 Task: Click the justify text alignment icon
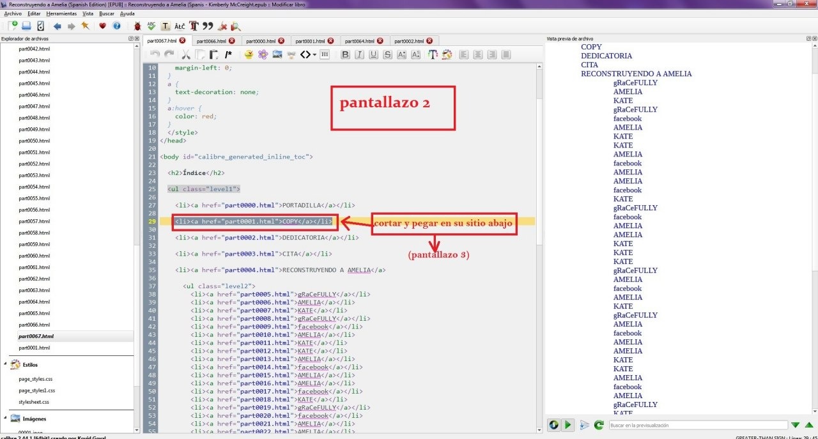tap(506, 54)
